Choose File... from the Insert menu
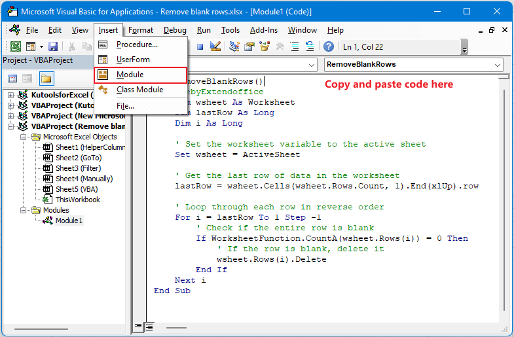 pos(141,106)
